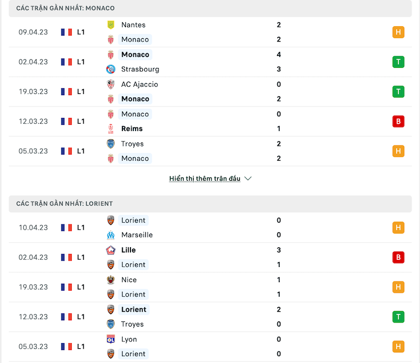Screen dimensions: 420x363
Task: Open the Strasbourg team name link
Action: click(x=140, y=69)
